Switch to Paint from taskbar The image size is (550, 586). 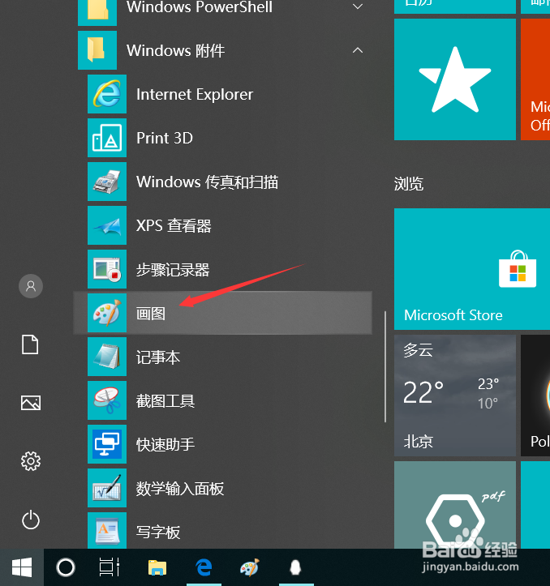point(250,567)
